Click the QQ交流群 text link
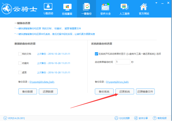Viewport: 172px width, 121px height. 124,118
